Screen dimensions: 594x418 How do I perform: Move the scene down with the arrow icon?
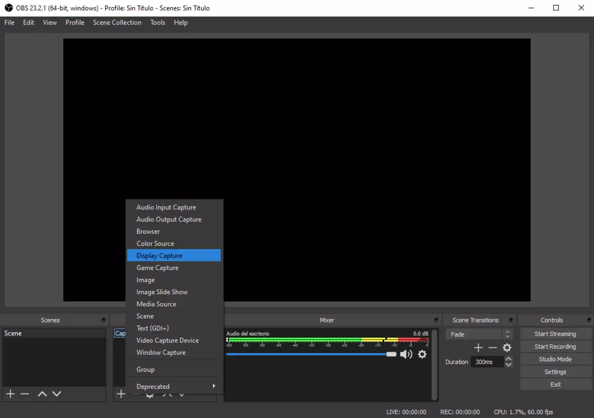coord(56,394)
